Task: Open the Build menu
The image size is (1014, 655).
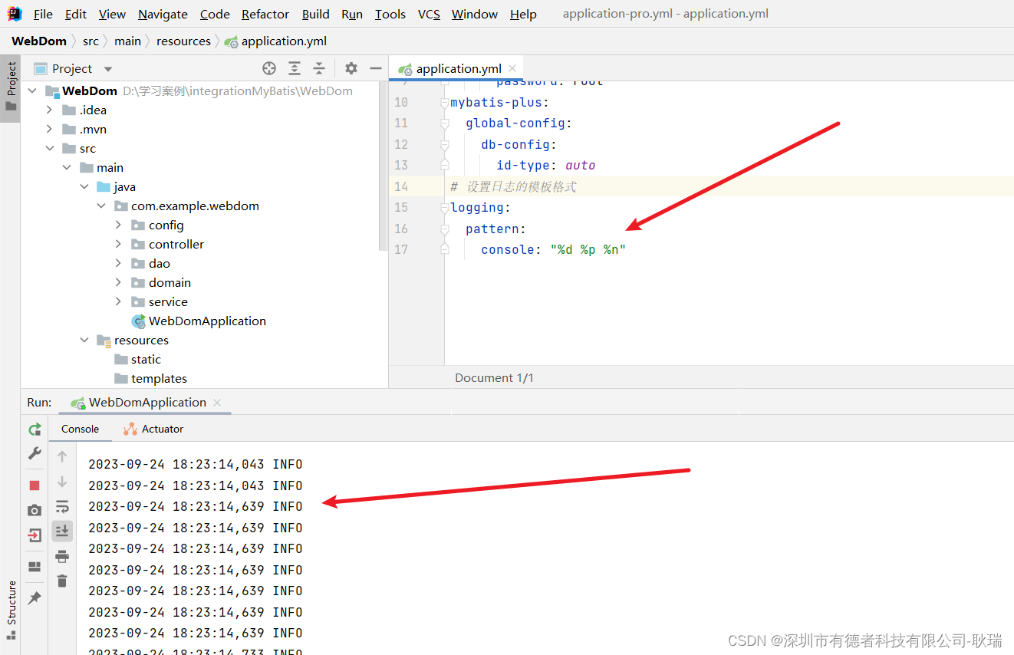Action: [x=315, y=14]
